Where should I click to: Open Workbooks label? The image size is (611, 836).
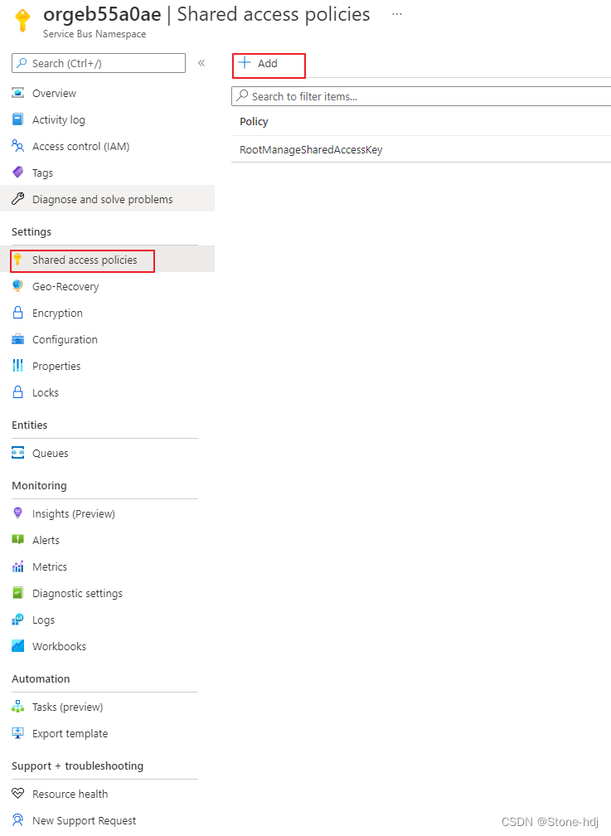59,646
